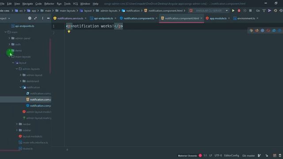This screenshot has width=283, height=159.
Task: Click the HTML file icon in breadcrumb bar
Action: click(145, 11)
